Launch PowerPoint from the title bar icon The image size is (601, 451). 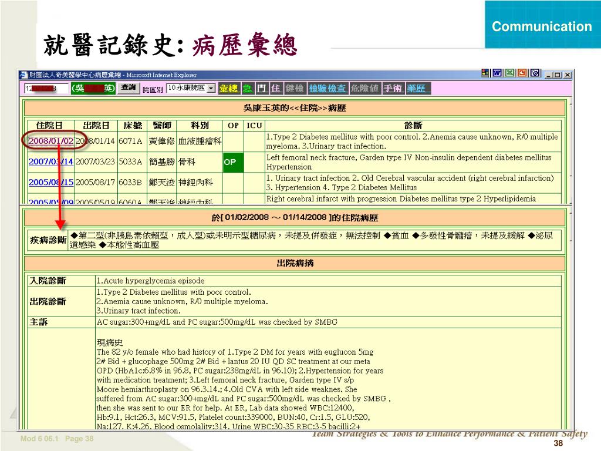pos(522,73)
